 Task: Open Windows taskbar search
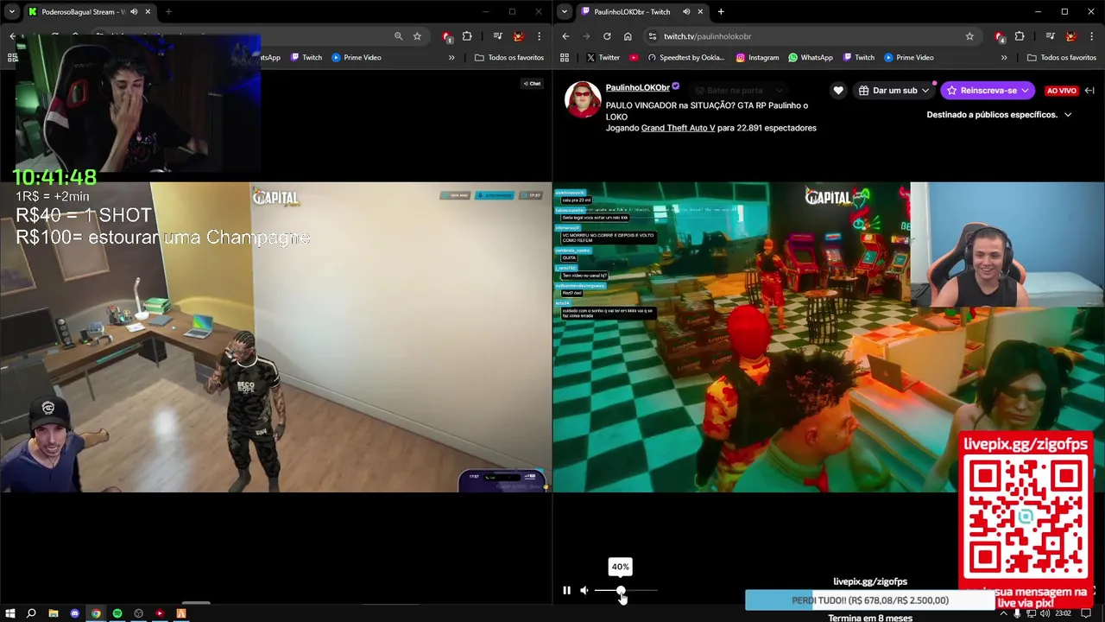pos(31,613)
